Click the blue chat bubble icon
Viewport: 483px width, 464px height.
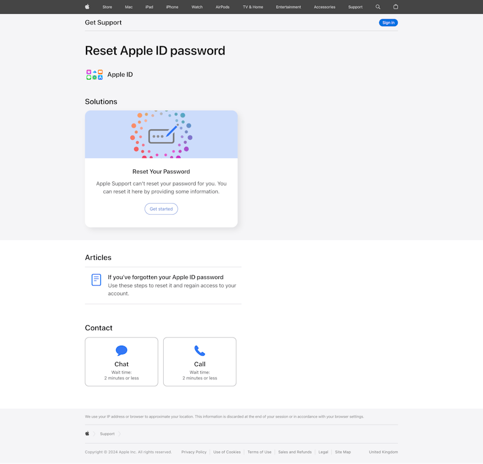click(121, 350)
